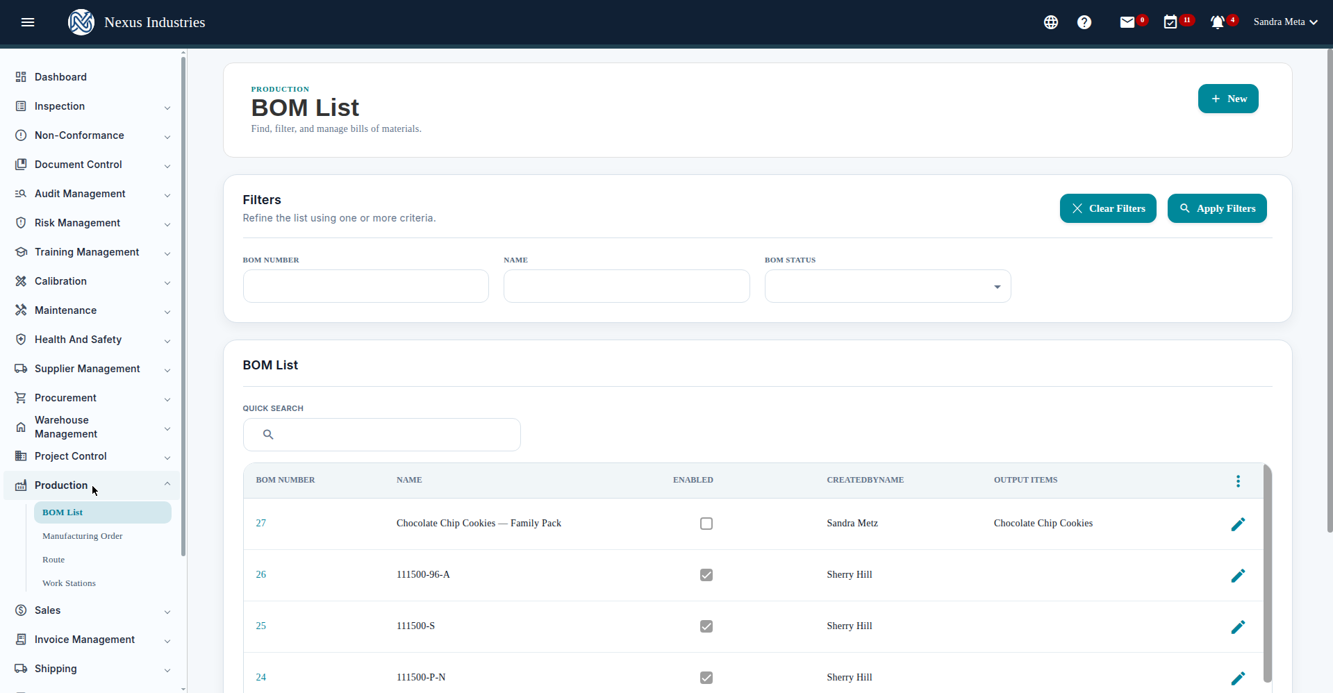The image size is (1333, 693).
Task: Open the calendar tasks icon
Action: pos(1170,22)
